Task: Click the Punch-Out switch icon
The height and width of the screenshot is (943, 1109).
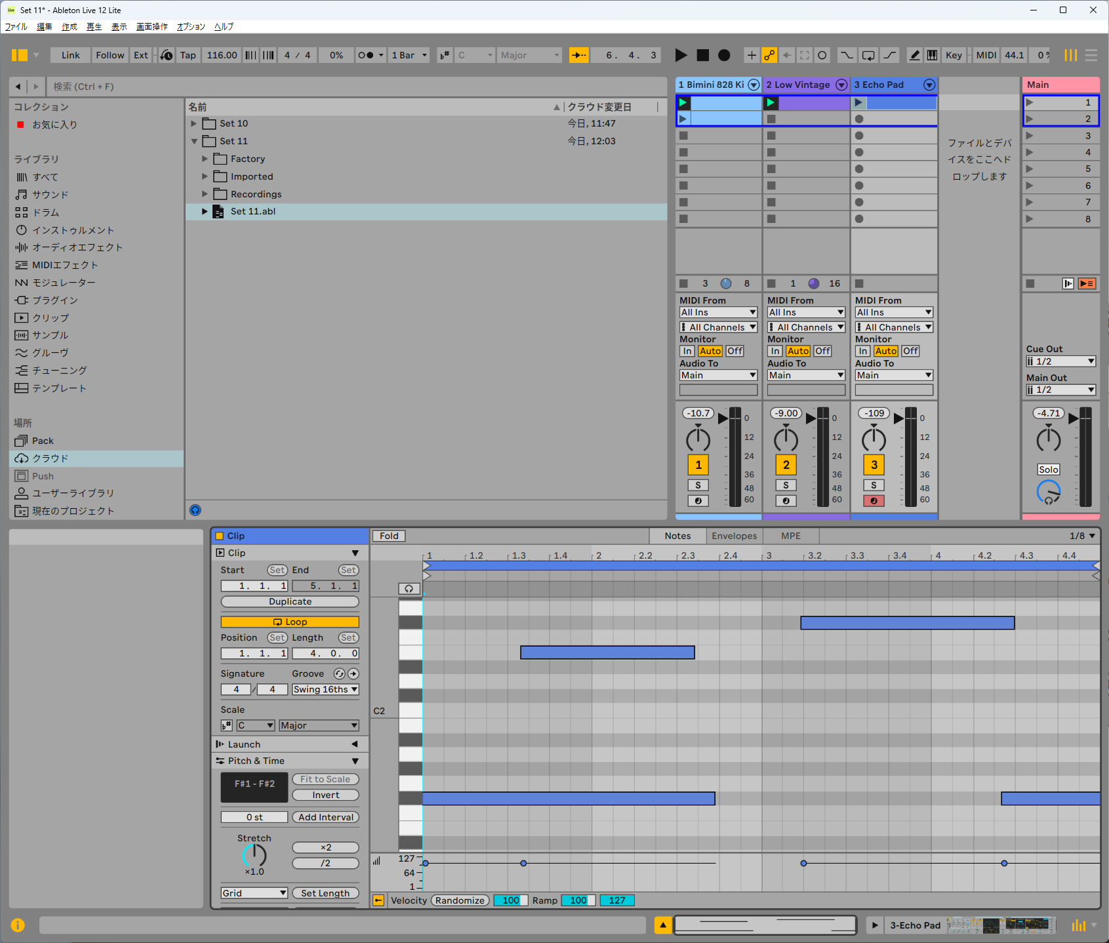Action: click(x=890, y=55)
